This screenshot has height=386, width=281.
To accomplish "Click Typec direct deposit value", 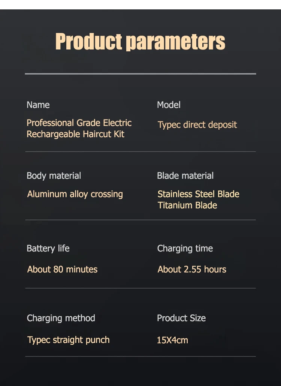I will click(197, 125).
